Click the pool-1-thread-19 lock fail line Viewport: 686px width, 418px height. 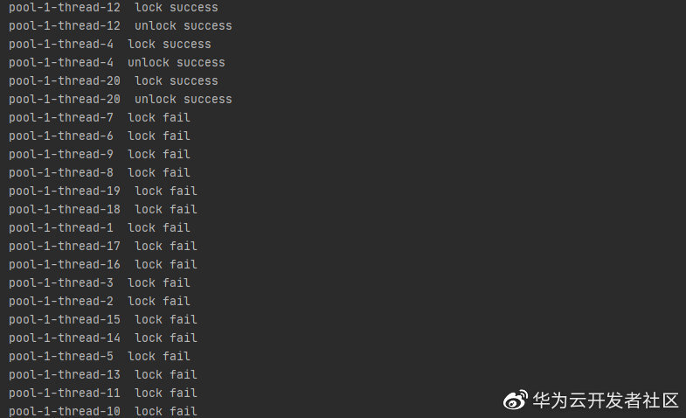[x=103, y=192]
